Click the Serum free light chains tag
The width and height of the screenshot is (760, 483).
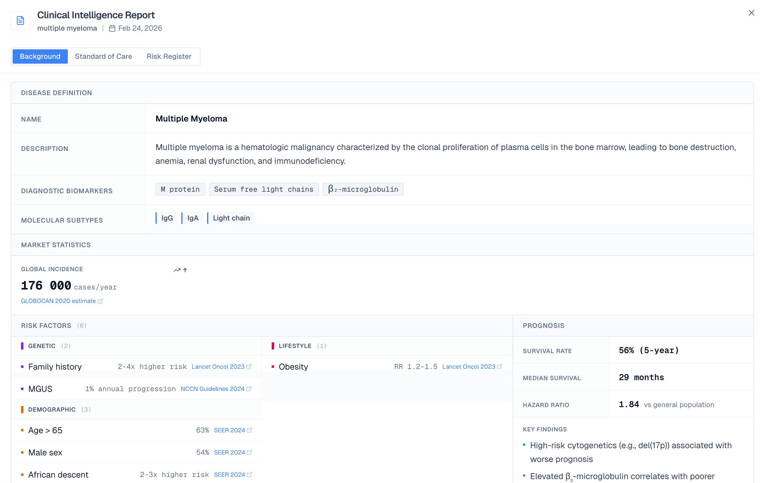point(264,189)
